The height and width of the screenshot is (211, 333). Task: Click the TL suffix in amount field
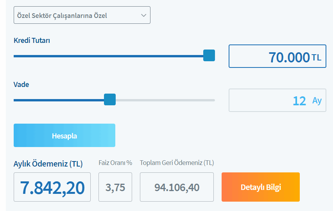[x=317, y=58]
